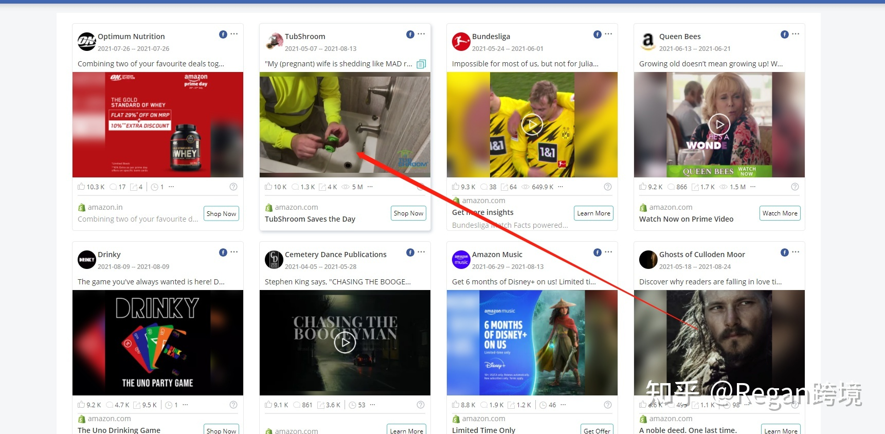The width and height of the screenshot is (885, 434).
Task: Open the three-dot menu atop Drinky card
Action: tap(234, 252)
